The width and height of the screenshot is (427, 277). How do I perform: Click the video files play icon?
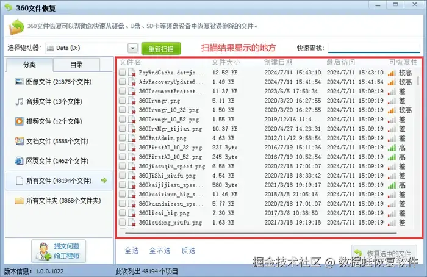point(19,121)
